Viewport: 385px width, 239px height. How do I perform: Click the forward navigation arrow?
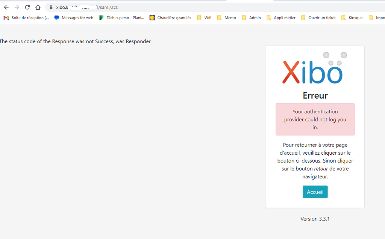point(16,7)
